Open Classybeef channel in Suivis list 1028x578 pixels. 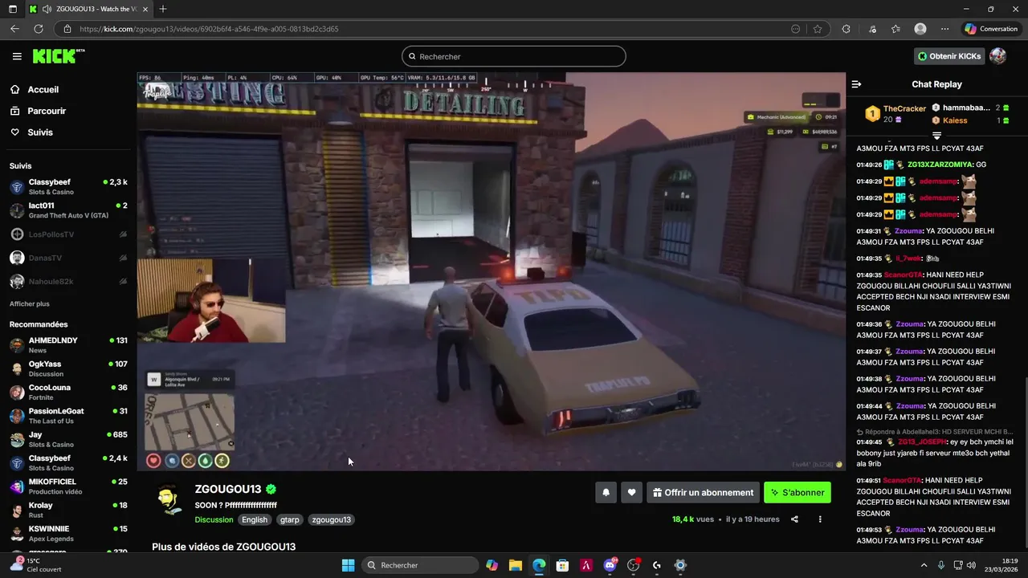click(68, 187)
